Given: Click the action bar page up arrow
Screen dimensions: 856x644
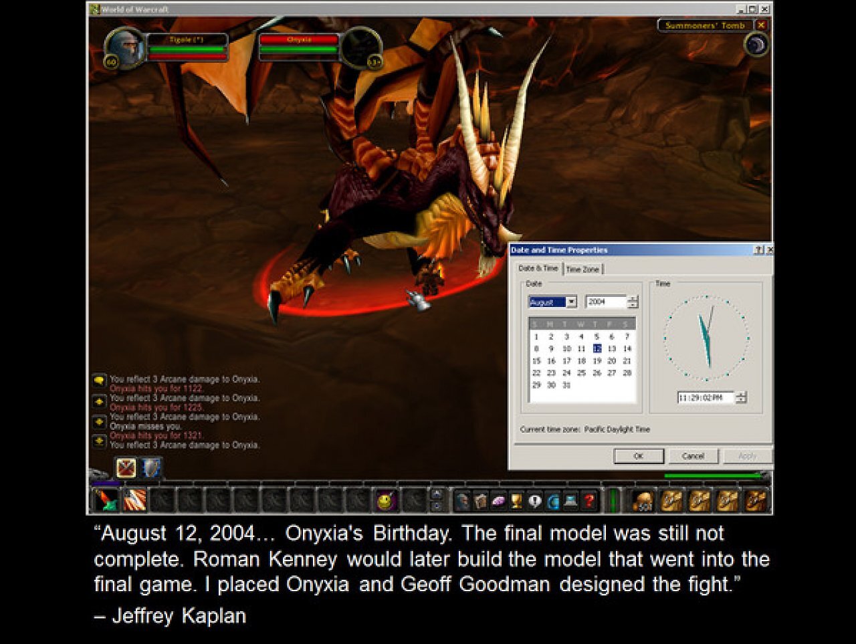Looking at the screenshot, I should tap(437, 495).
